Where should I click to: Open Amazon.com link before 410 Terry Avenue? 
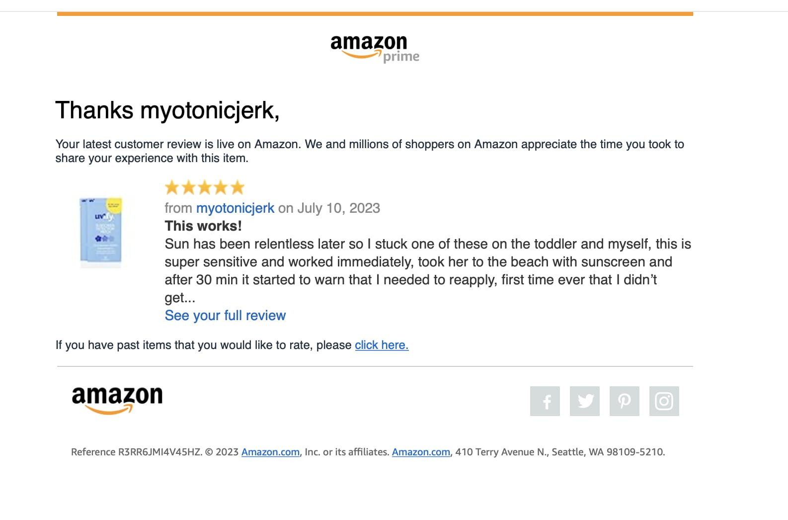pos(421,452)
